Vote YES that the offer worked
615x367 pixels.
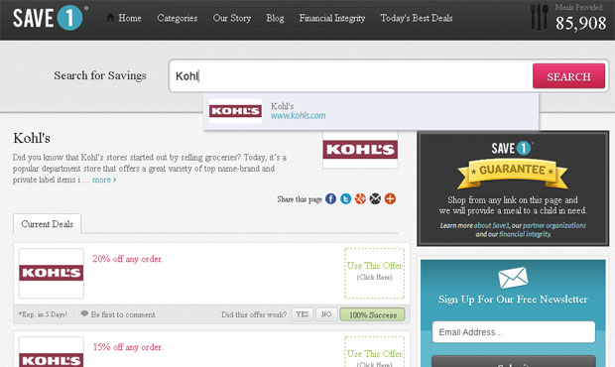click(303, 314)
